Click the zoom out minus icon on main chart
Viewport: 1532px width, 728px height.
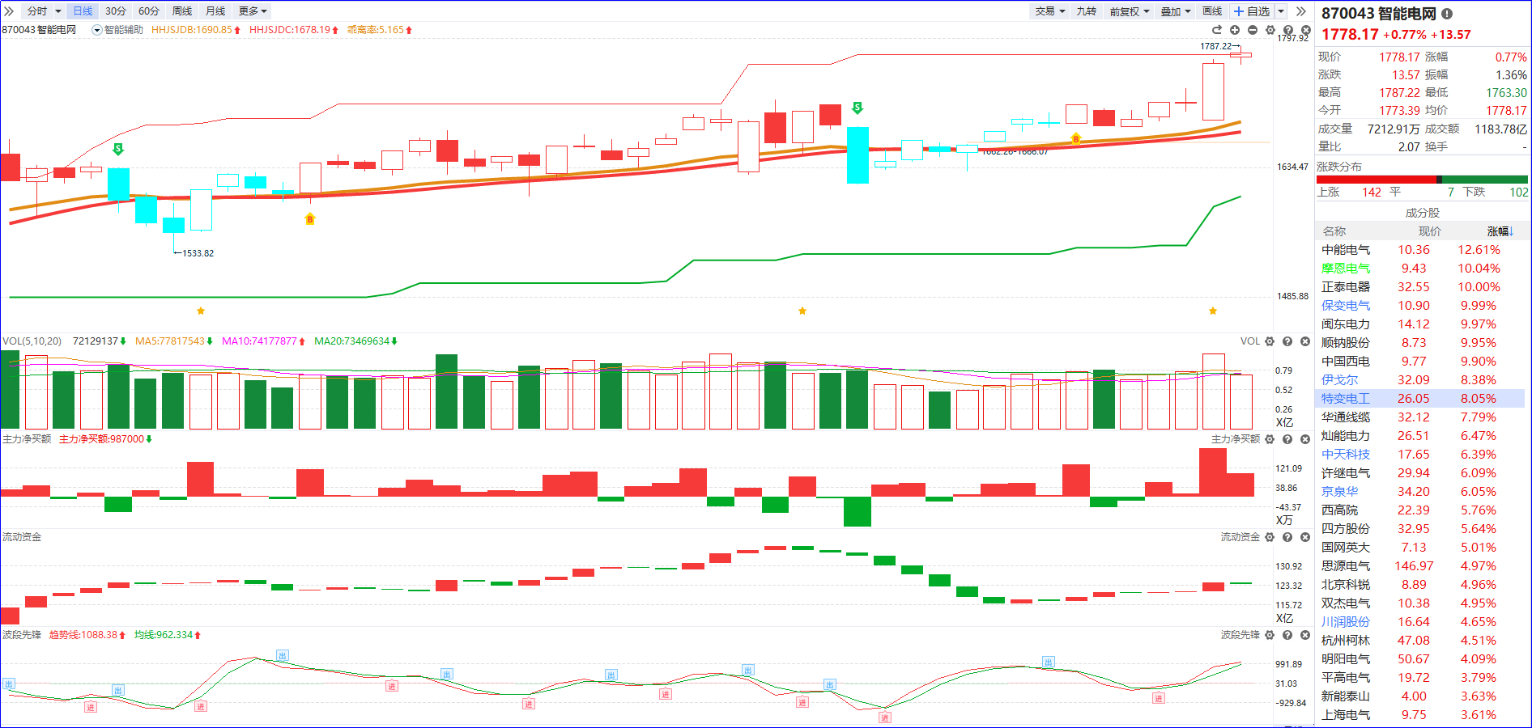point(1253,30)
